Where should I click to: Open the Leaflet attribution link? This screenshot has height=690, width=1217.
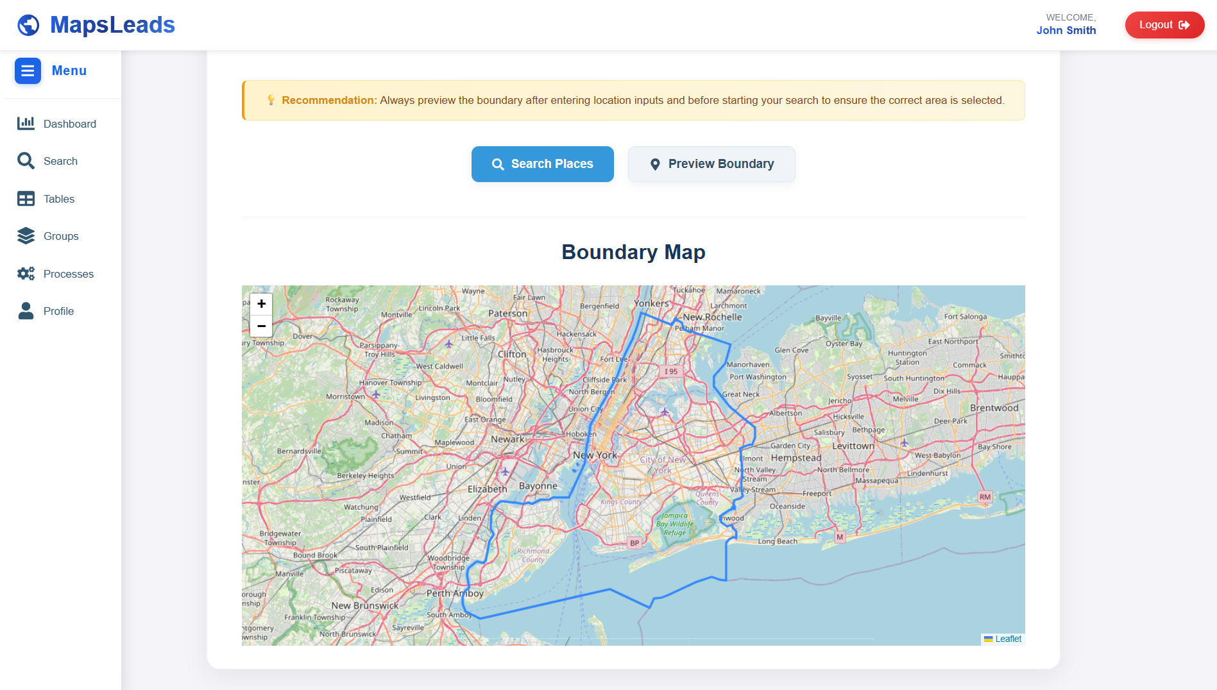[1008, 639]
